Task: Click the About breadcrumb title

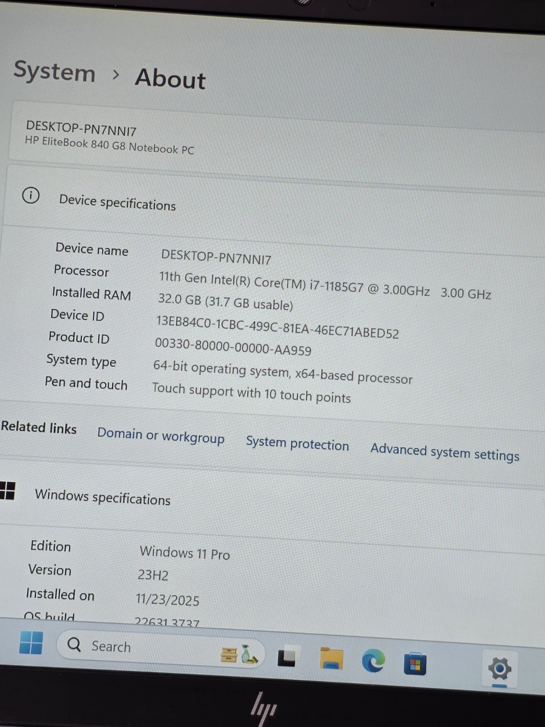Action: (x=170, y=78)
